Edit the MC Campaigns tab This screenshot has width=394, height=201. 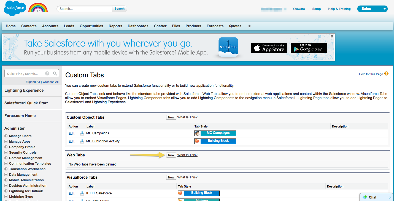(x=72, y=133)
